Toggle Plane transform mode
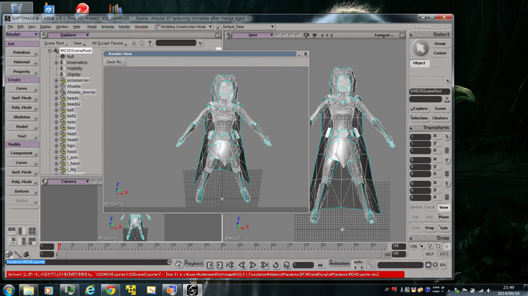 tap(443, 217)
